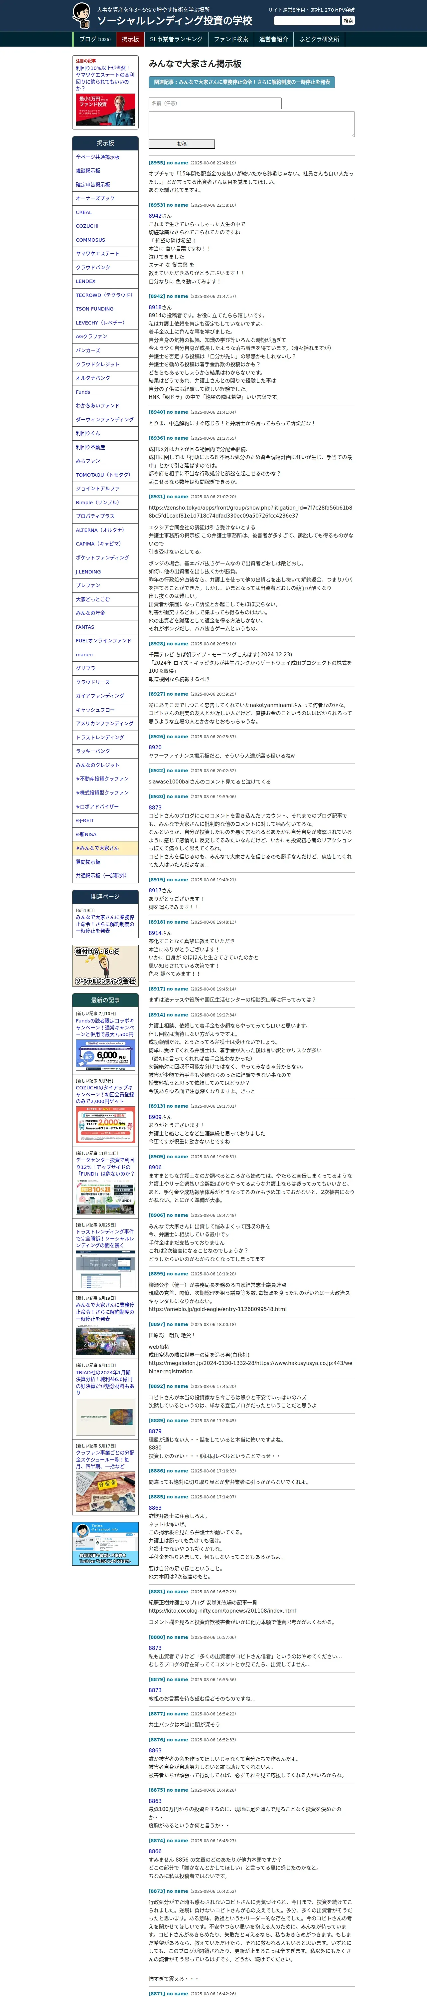Open LENDEX board link
Viewport: 427px width, 1997px height.
click(105, 281)
